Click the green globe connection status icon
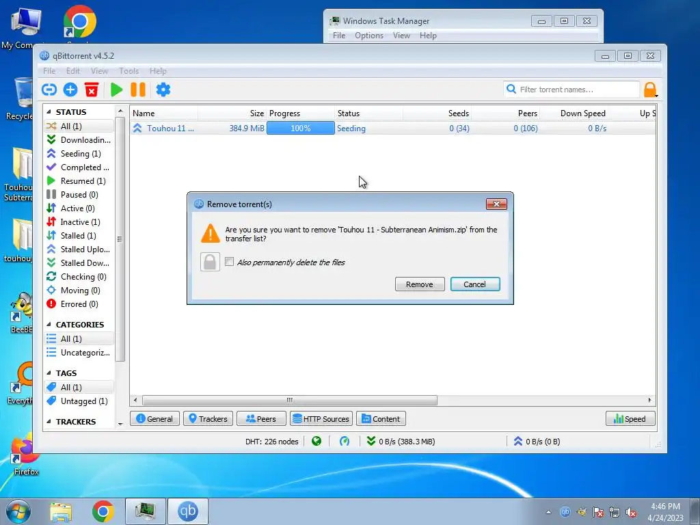 tap(317, 442)
